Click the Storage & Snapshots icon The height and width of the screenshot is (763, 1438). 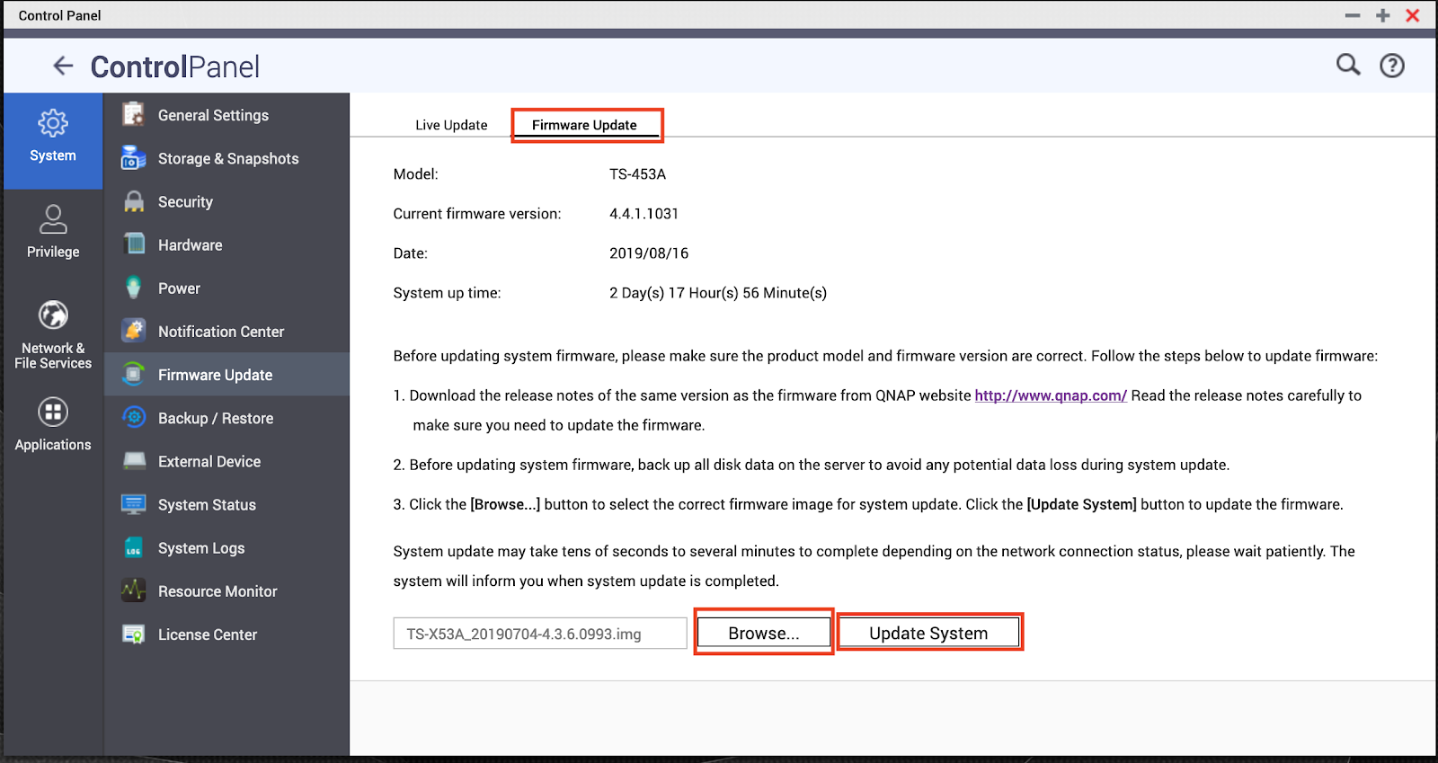pos(134,158)
